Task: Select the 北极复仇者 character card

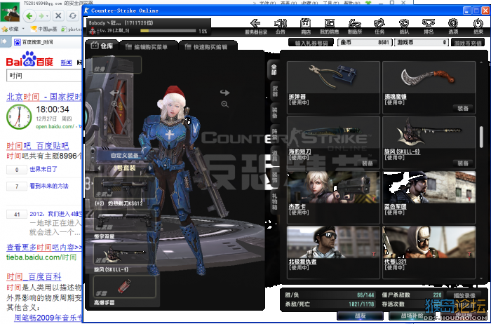Action: coord(333,252)
